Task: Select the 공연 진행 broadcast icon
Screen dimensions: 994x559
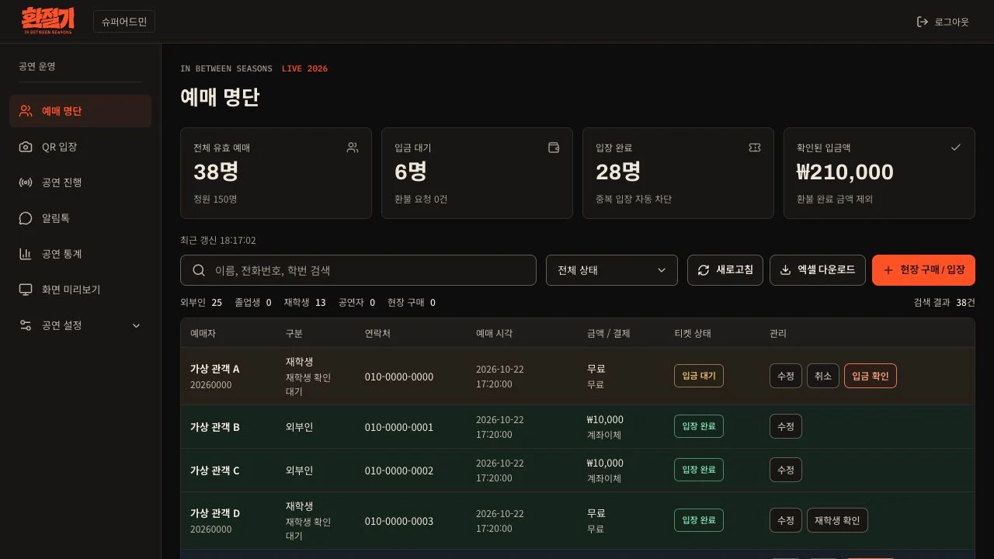Action: point(26,182)
